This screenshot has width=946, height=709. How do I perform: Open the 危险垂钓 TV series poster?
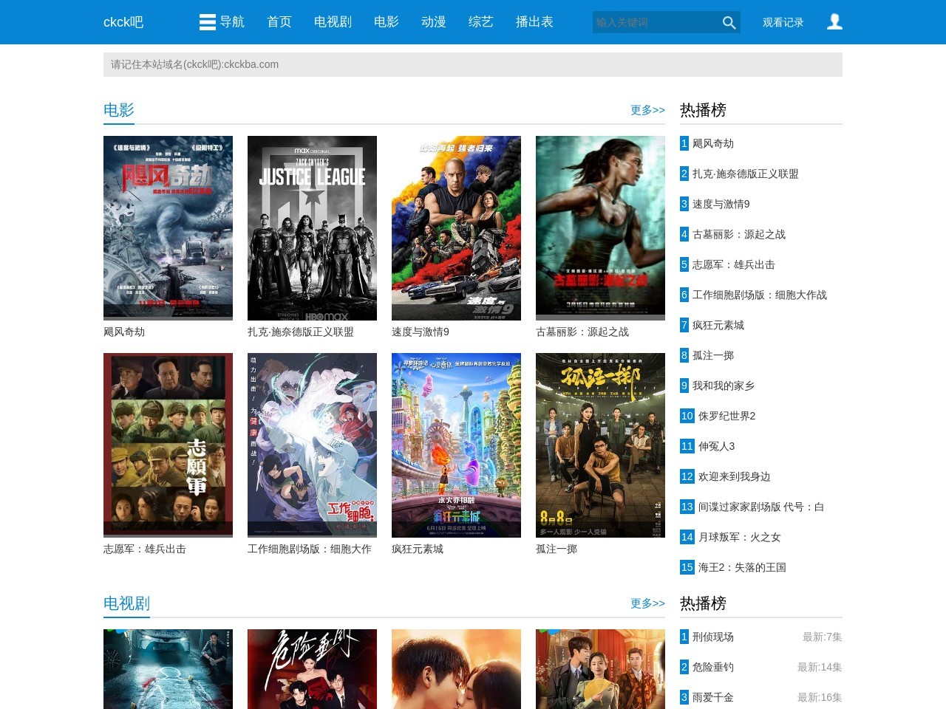[x=312, y=669]
